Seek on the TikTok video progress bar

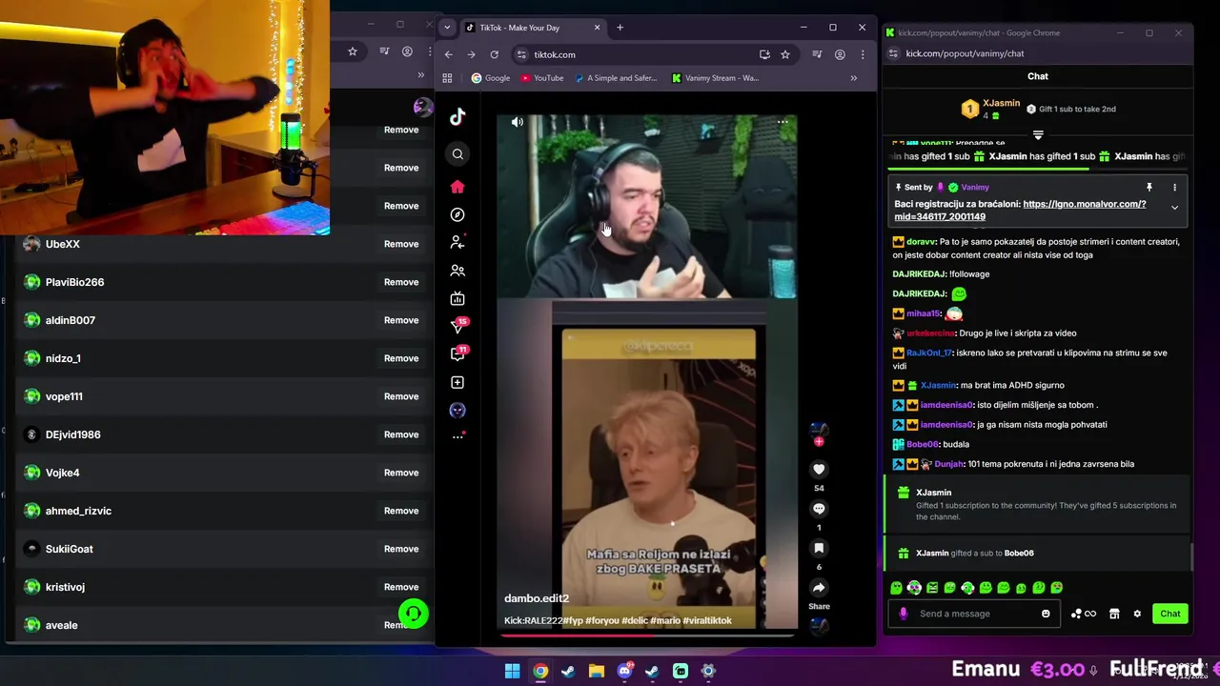pyautogui.click(x=646, y=634)
